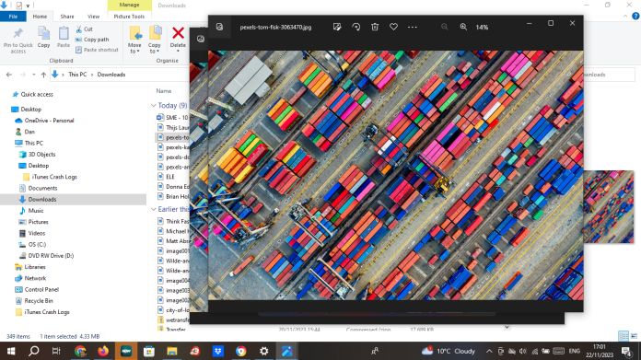The width and height of the screenshot is (641, 360).
Task: Open Firefox from the taskbar
Action: 103,351
